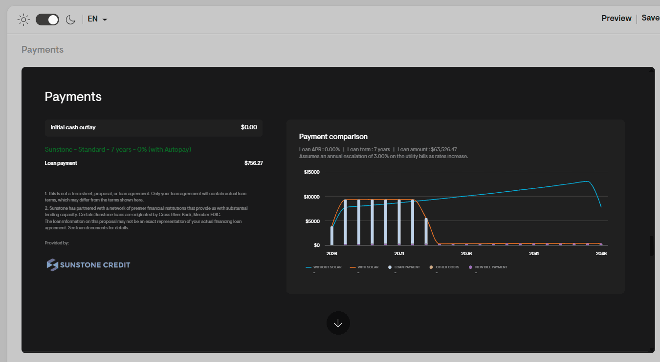Click the $15000 axis label
The image size is (660, 362).
click(x=311, y=172)
